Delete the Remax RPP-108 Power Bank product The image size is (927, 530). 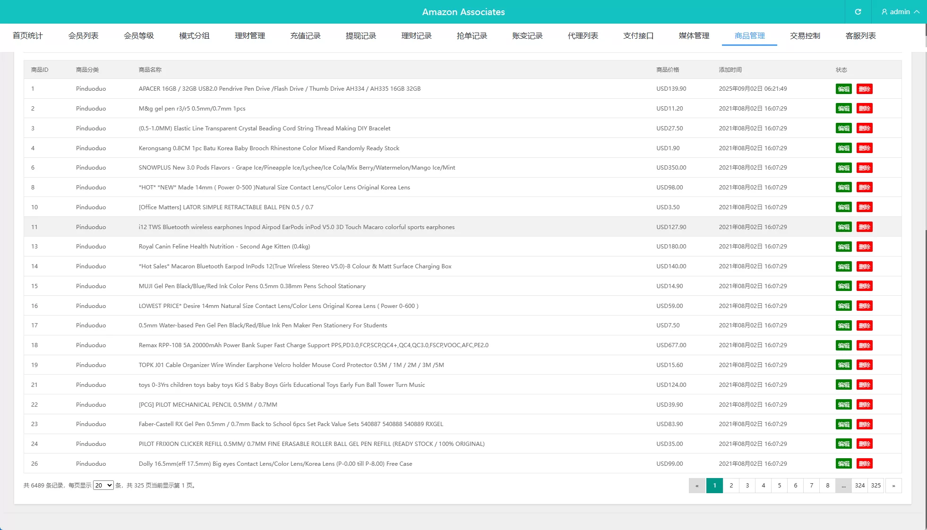(864, 345)
